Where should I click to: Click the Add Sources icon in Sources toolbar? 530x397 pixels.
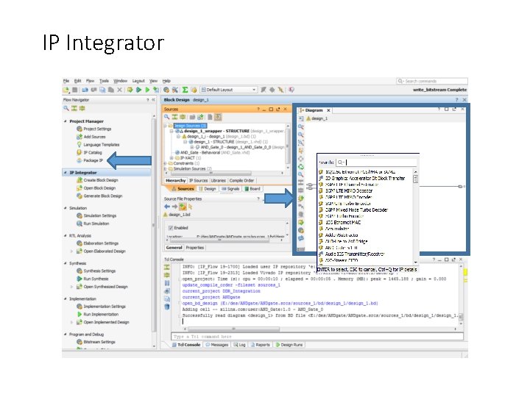click(x=200, y=117)
